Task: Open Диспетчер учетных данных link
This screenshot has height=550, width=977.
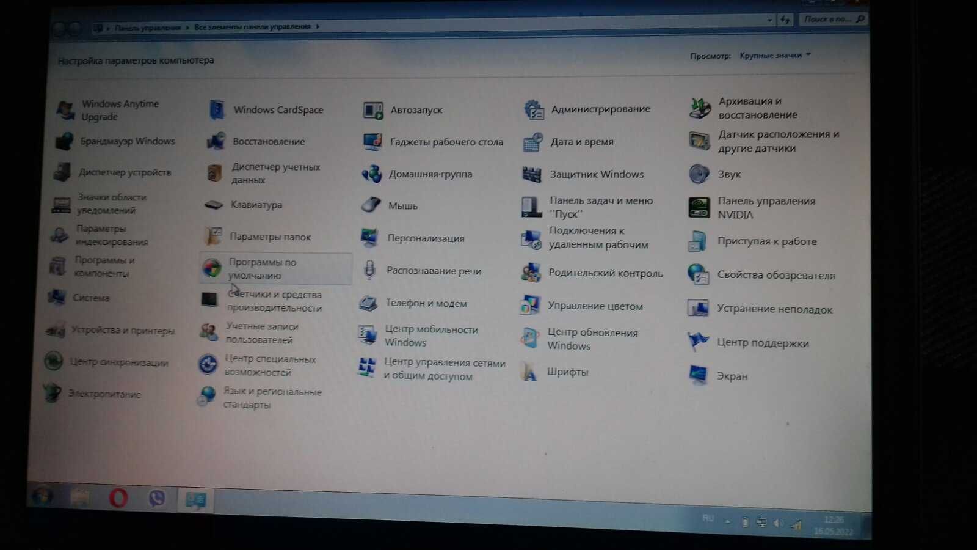Action: coord(275,173)
